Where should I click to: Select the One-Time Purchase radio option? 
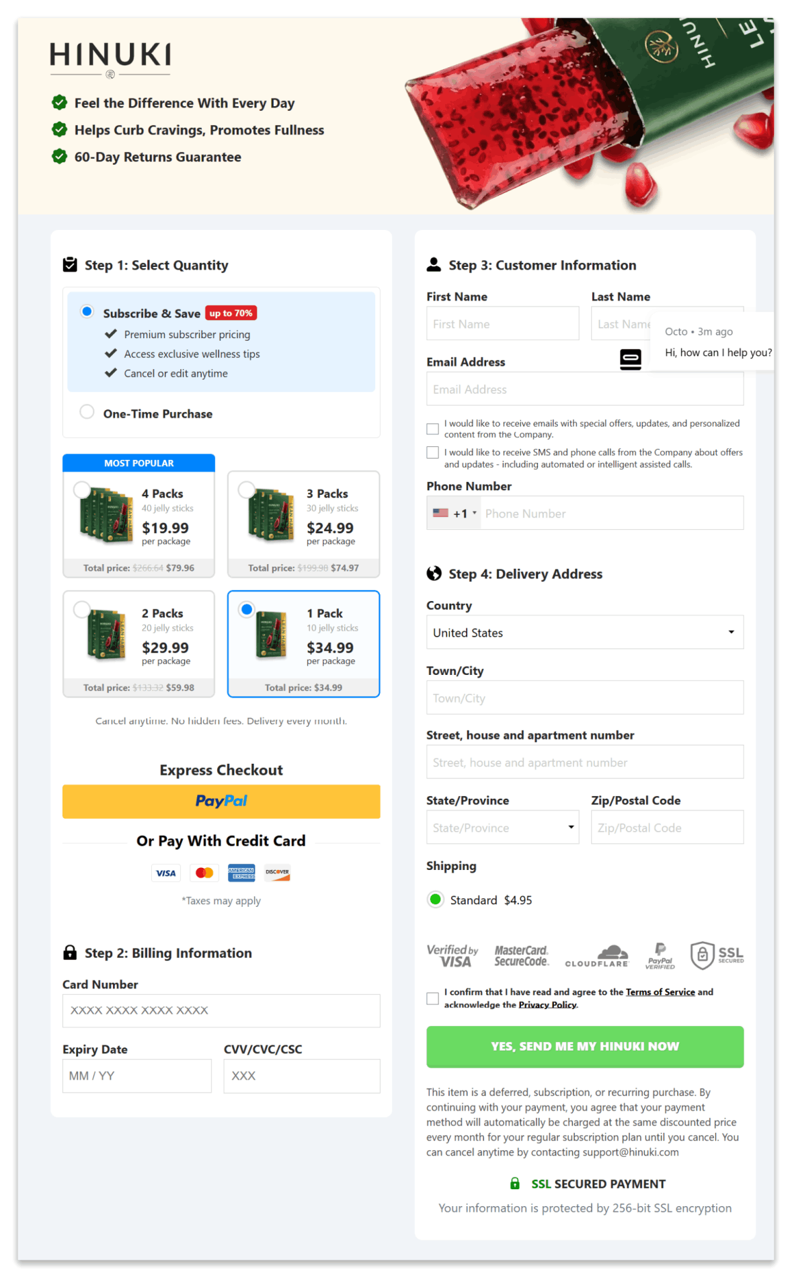[87, 411]
